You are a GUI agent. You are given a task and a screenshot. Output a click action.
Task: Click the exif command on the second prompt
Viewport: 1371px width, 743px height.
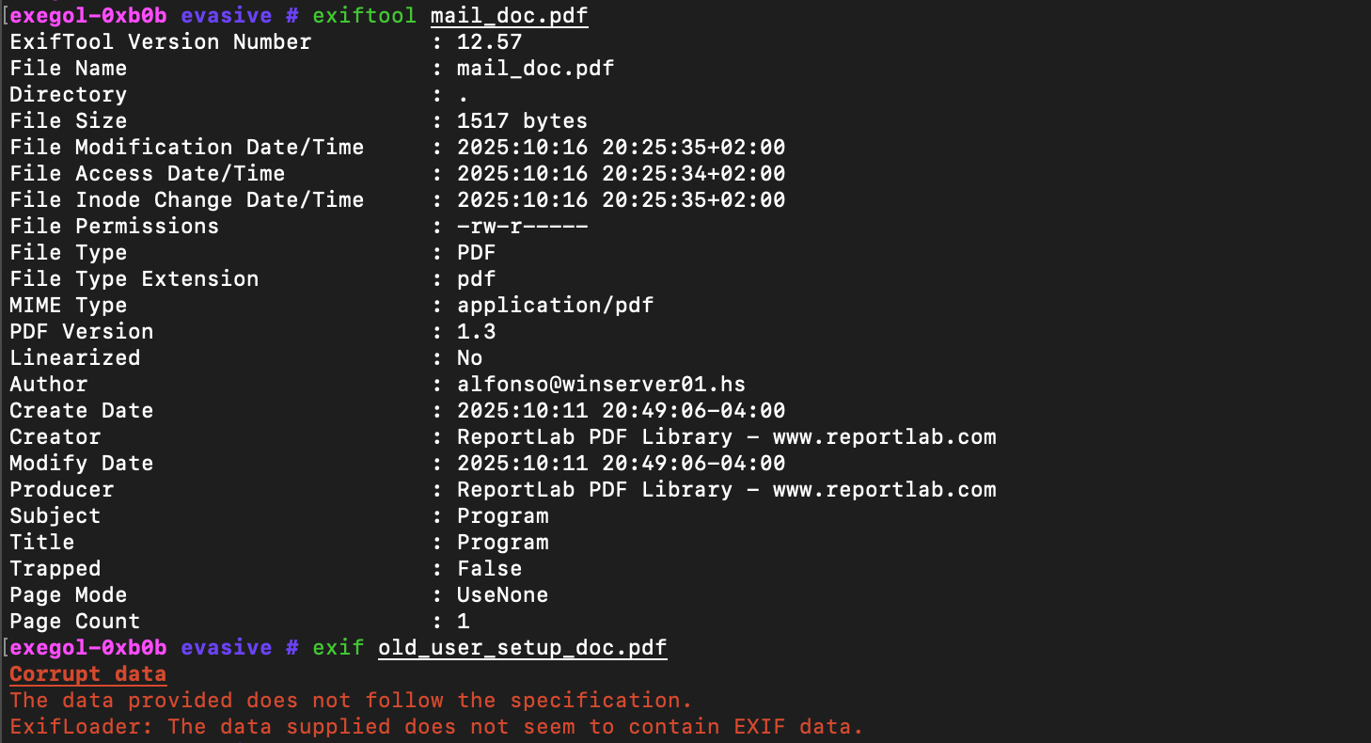[338, 648]
